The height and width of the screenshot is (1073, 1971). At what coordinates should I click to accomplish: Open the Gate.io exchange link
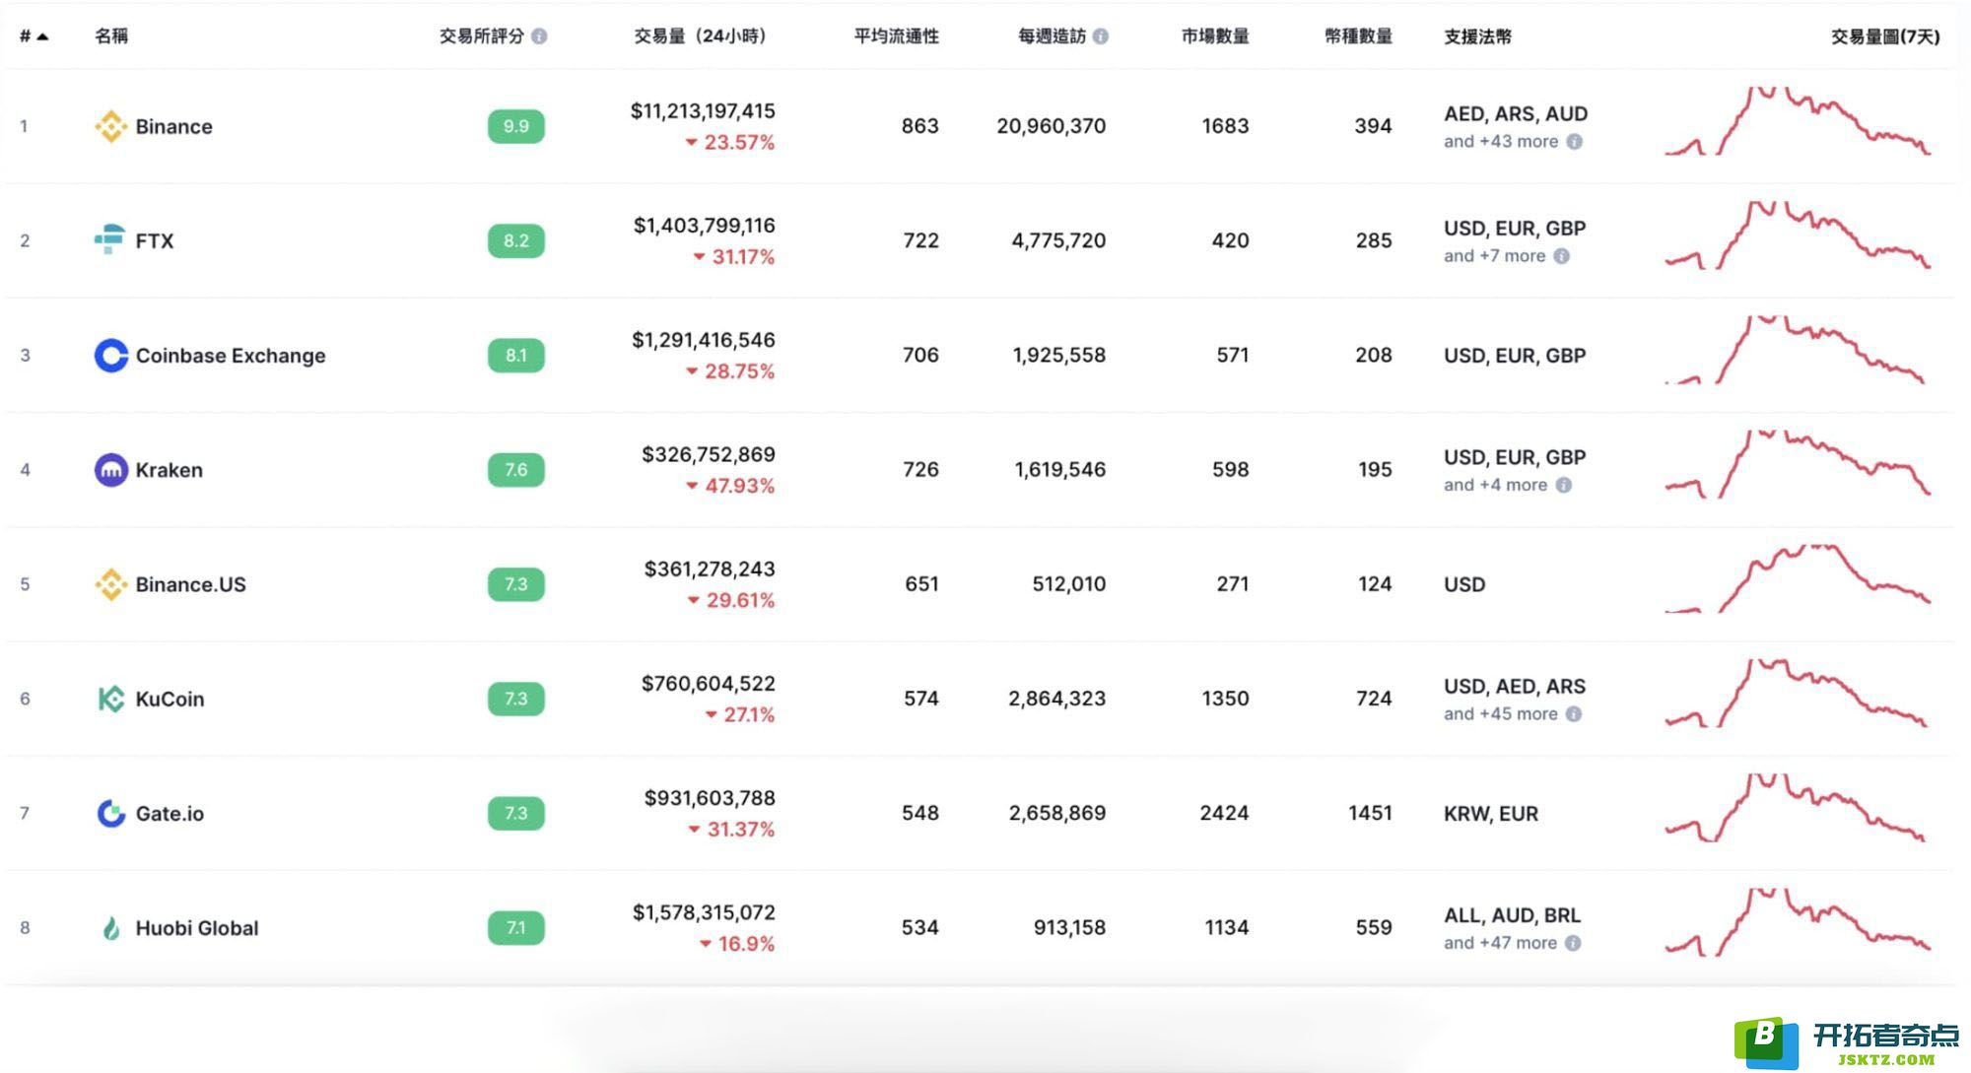click(170, 813)
